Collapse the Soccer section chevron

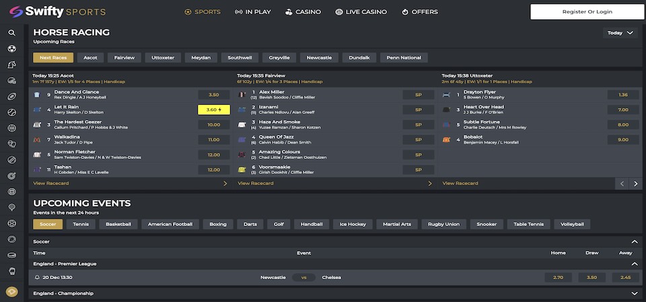tap(635, 242)
